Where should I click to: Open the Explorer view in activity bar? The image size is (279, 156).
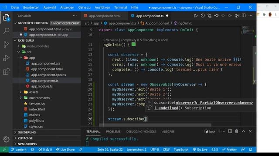(6, 18)
